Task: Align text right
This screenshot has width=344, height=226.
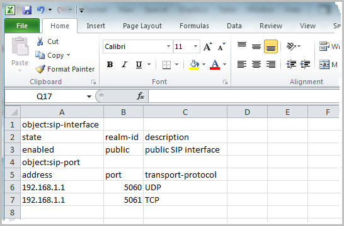Action: point(271,65)
